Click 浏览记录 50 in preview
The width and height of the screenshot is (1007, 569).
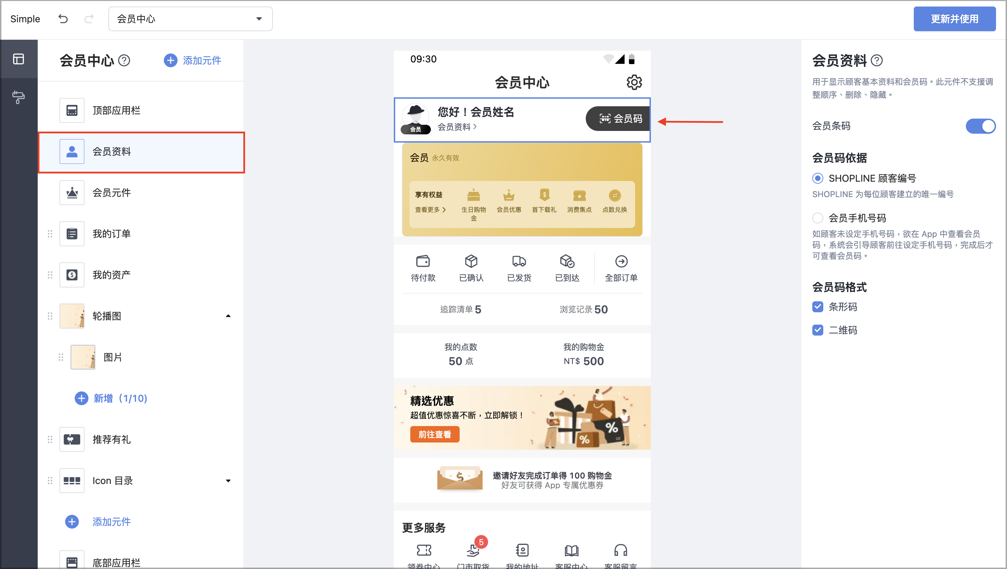click(x=583, y=309)
